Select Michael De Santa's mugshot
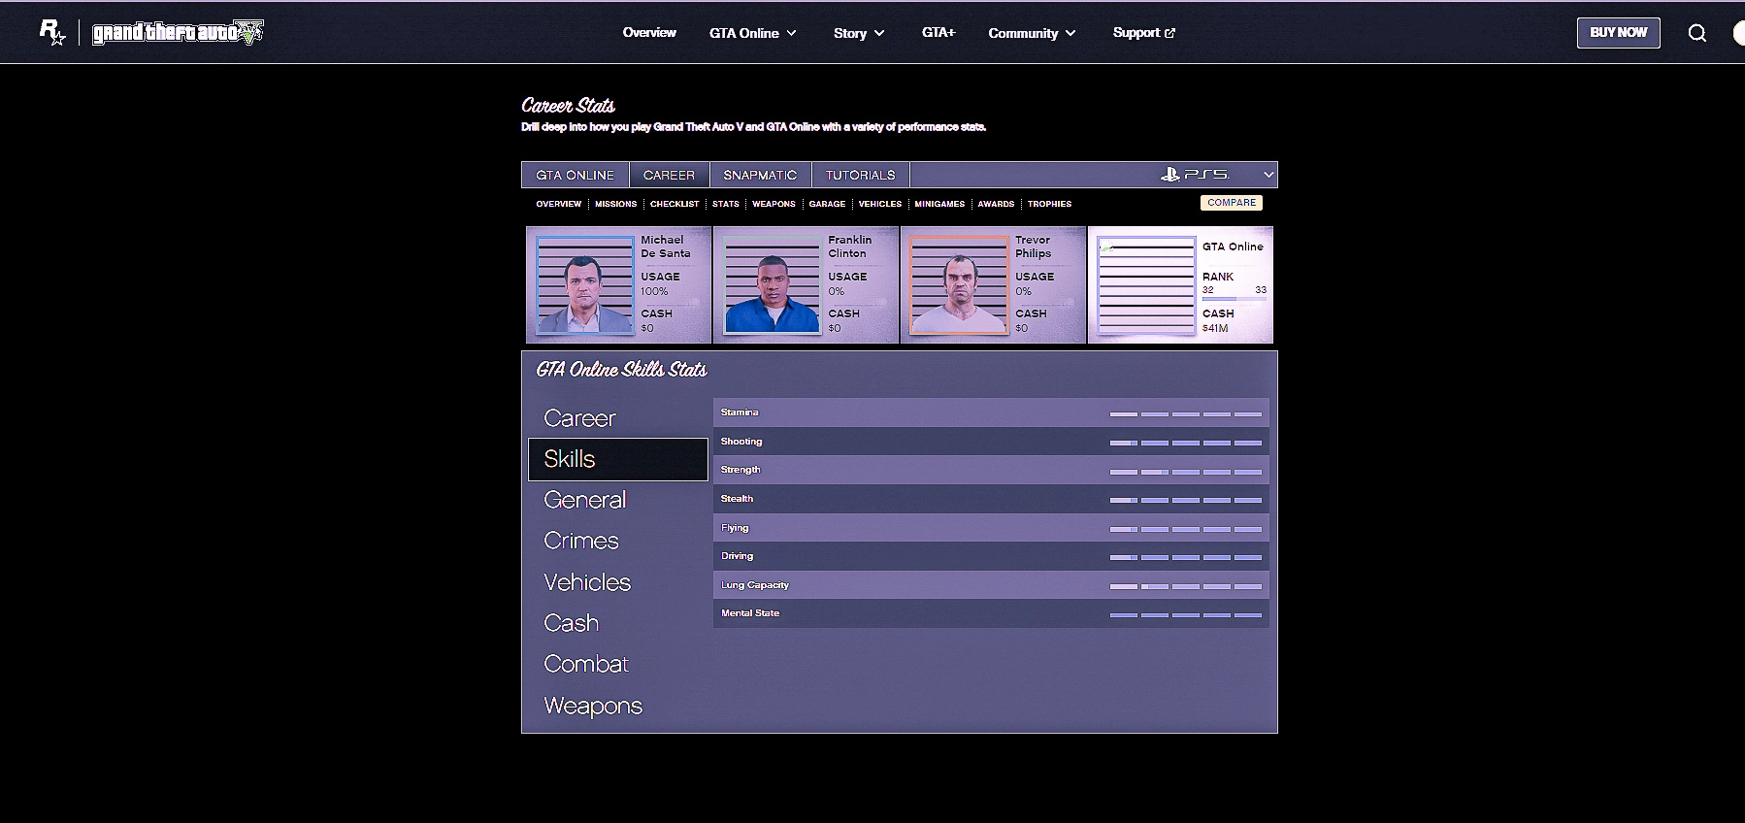 tap(584, 285)
